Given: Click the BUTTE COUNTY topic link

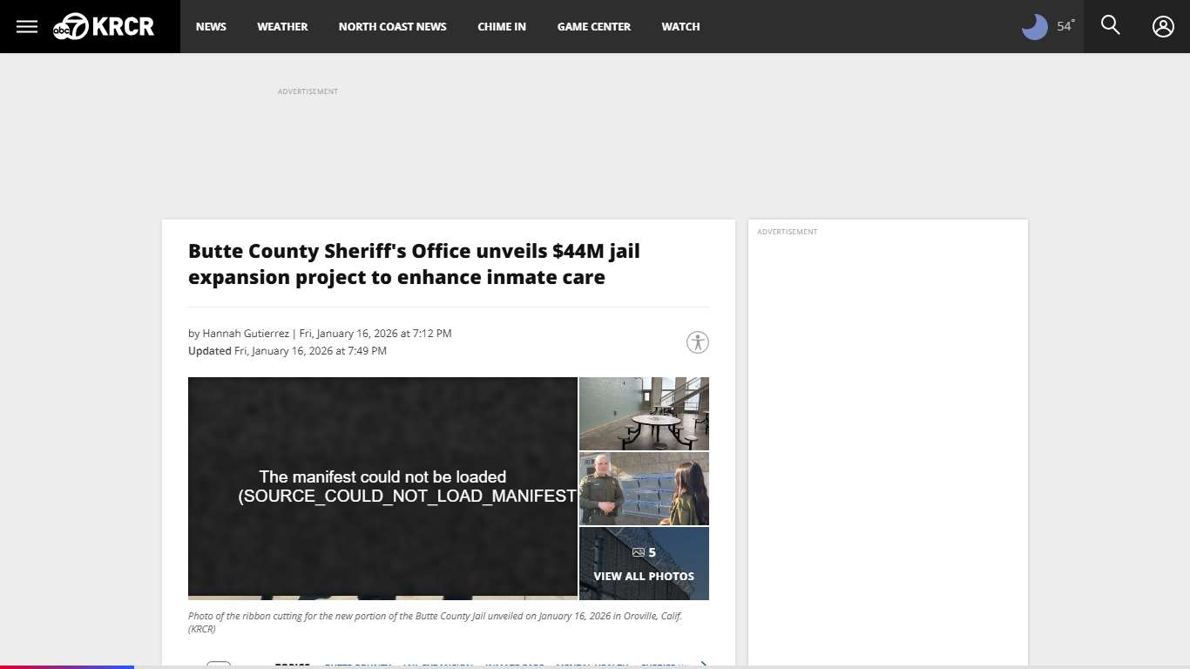Looking at the screenshot, I should pyautogui.click(x=358, y=665).
